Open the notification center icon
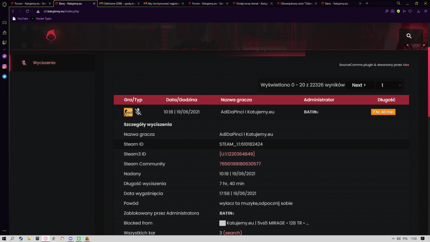Viewport: 430px width, 242px height. point(423,239)
